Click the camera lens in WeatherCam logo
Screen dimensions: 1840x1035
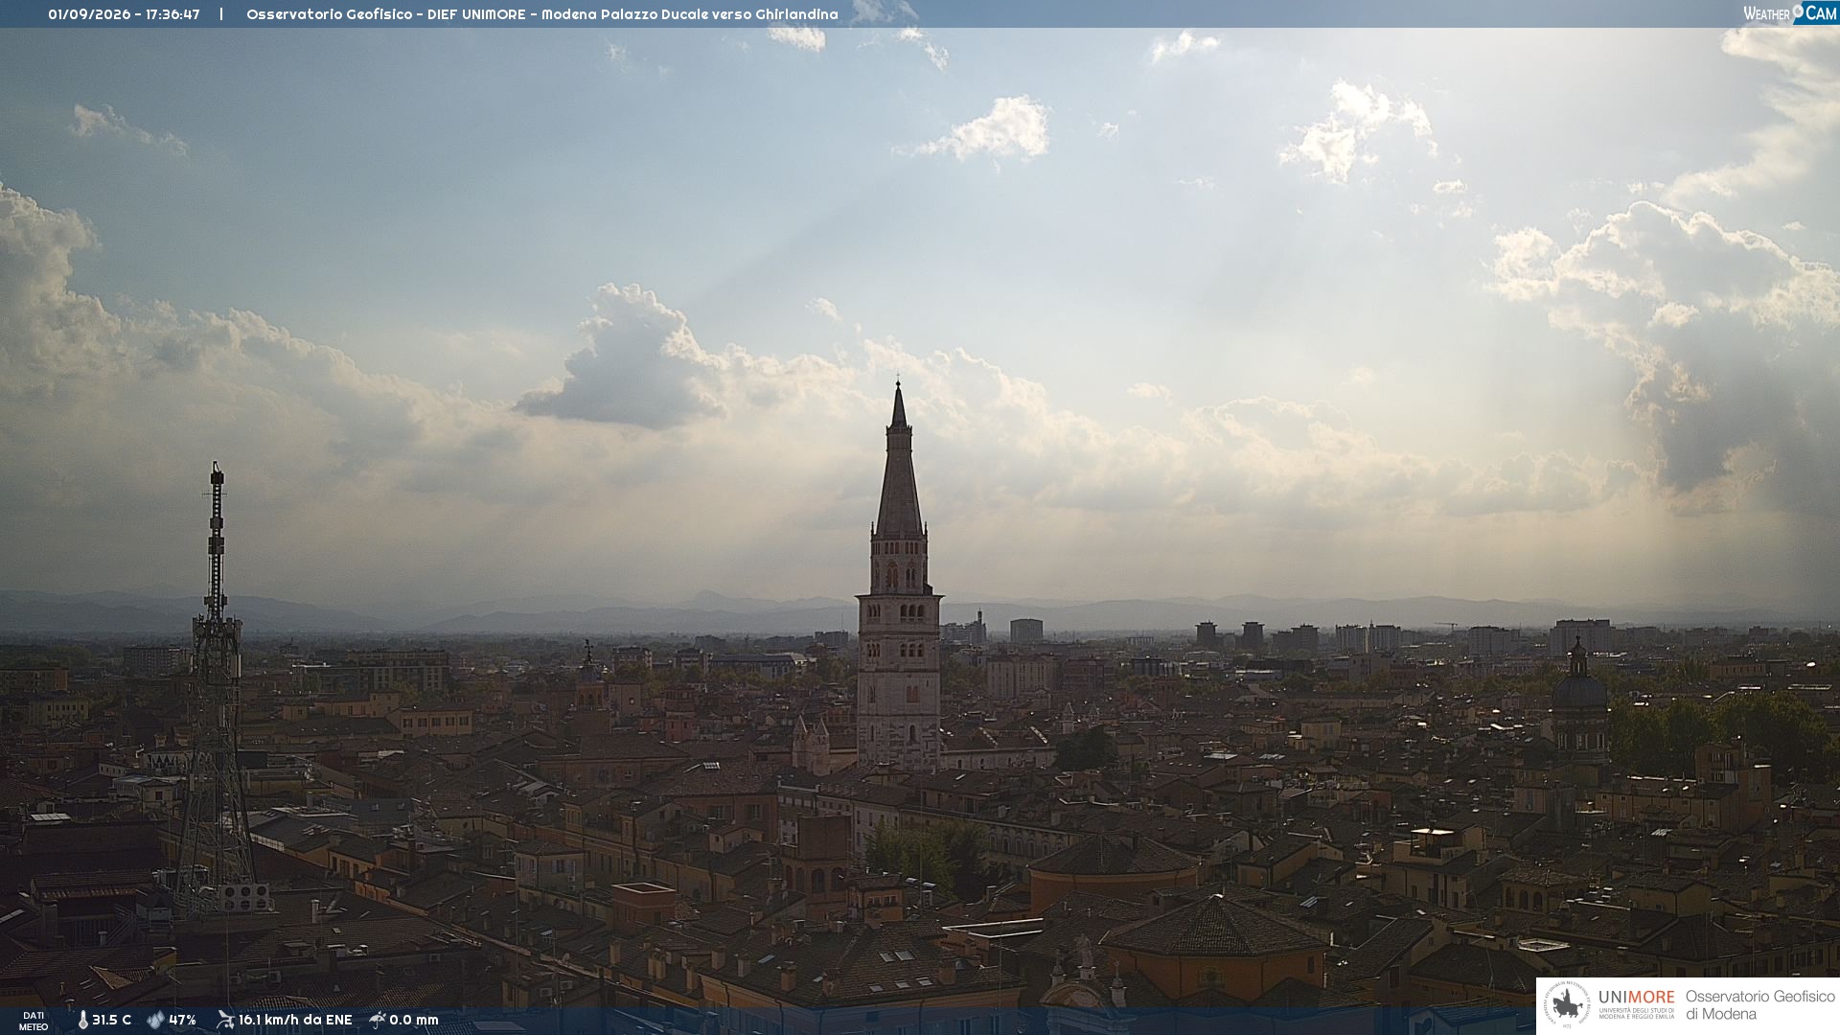click(1798, 11)
